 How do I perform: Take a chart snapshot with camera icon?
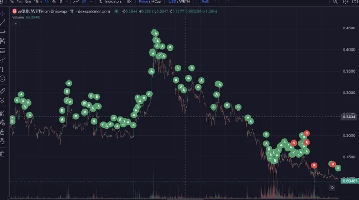point(355,2)
